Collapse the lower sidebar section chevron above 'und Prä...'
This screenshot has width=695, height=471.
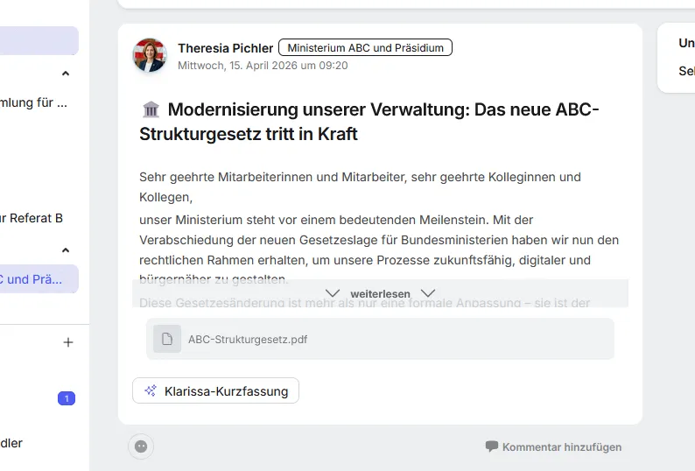point(66,250)
